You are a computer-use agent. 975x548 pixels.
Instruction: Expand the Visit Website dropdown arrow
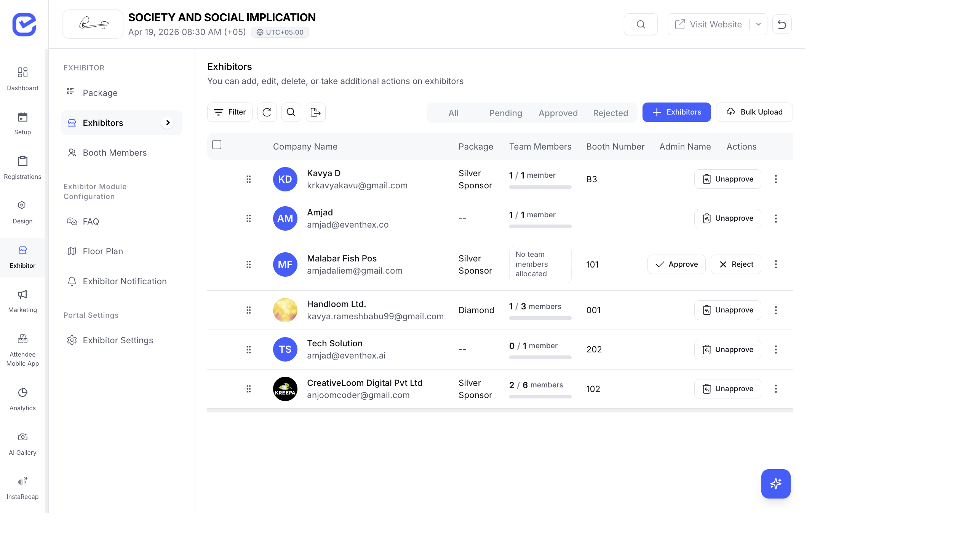[x=758, y=24]
